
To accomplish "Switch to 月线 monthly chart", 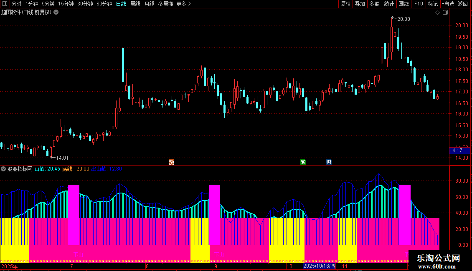I will (149, 4).
